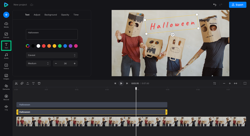Zoom out the timeline

click(x=224, y=83)
